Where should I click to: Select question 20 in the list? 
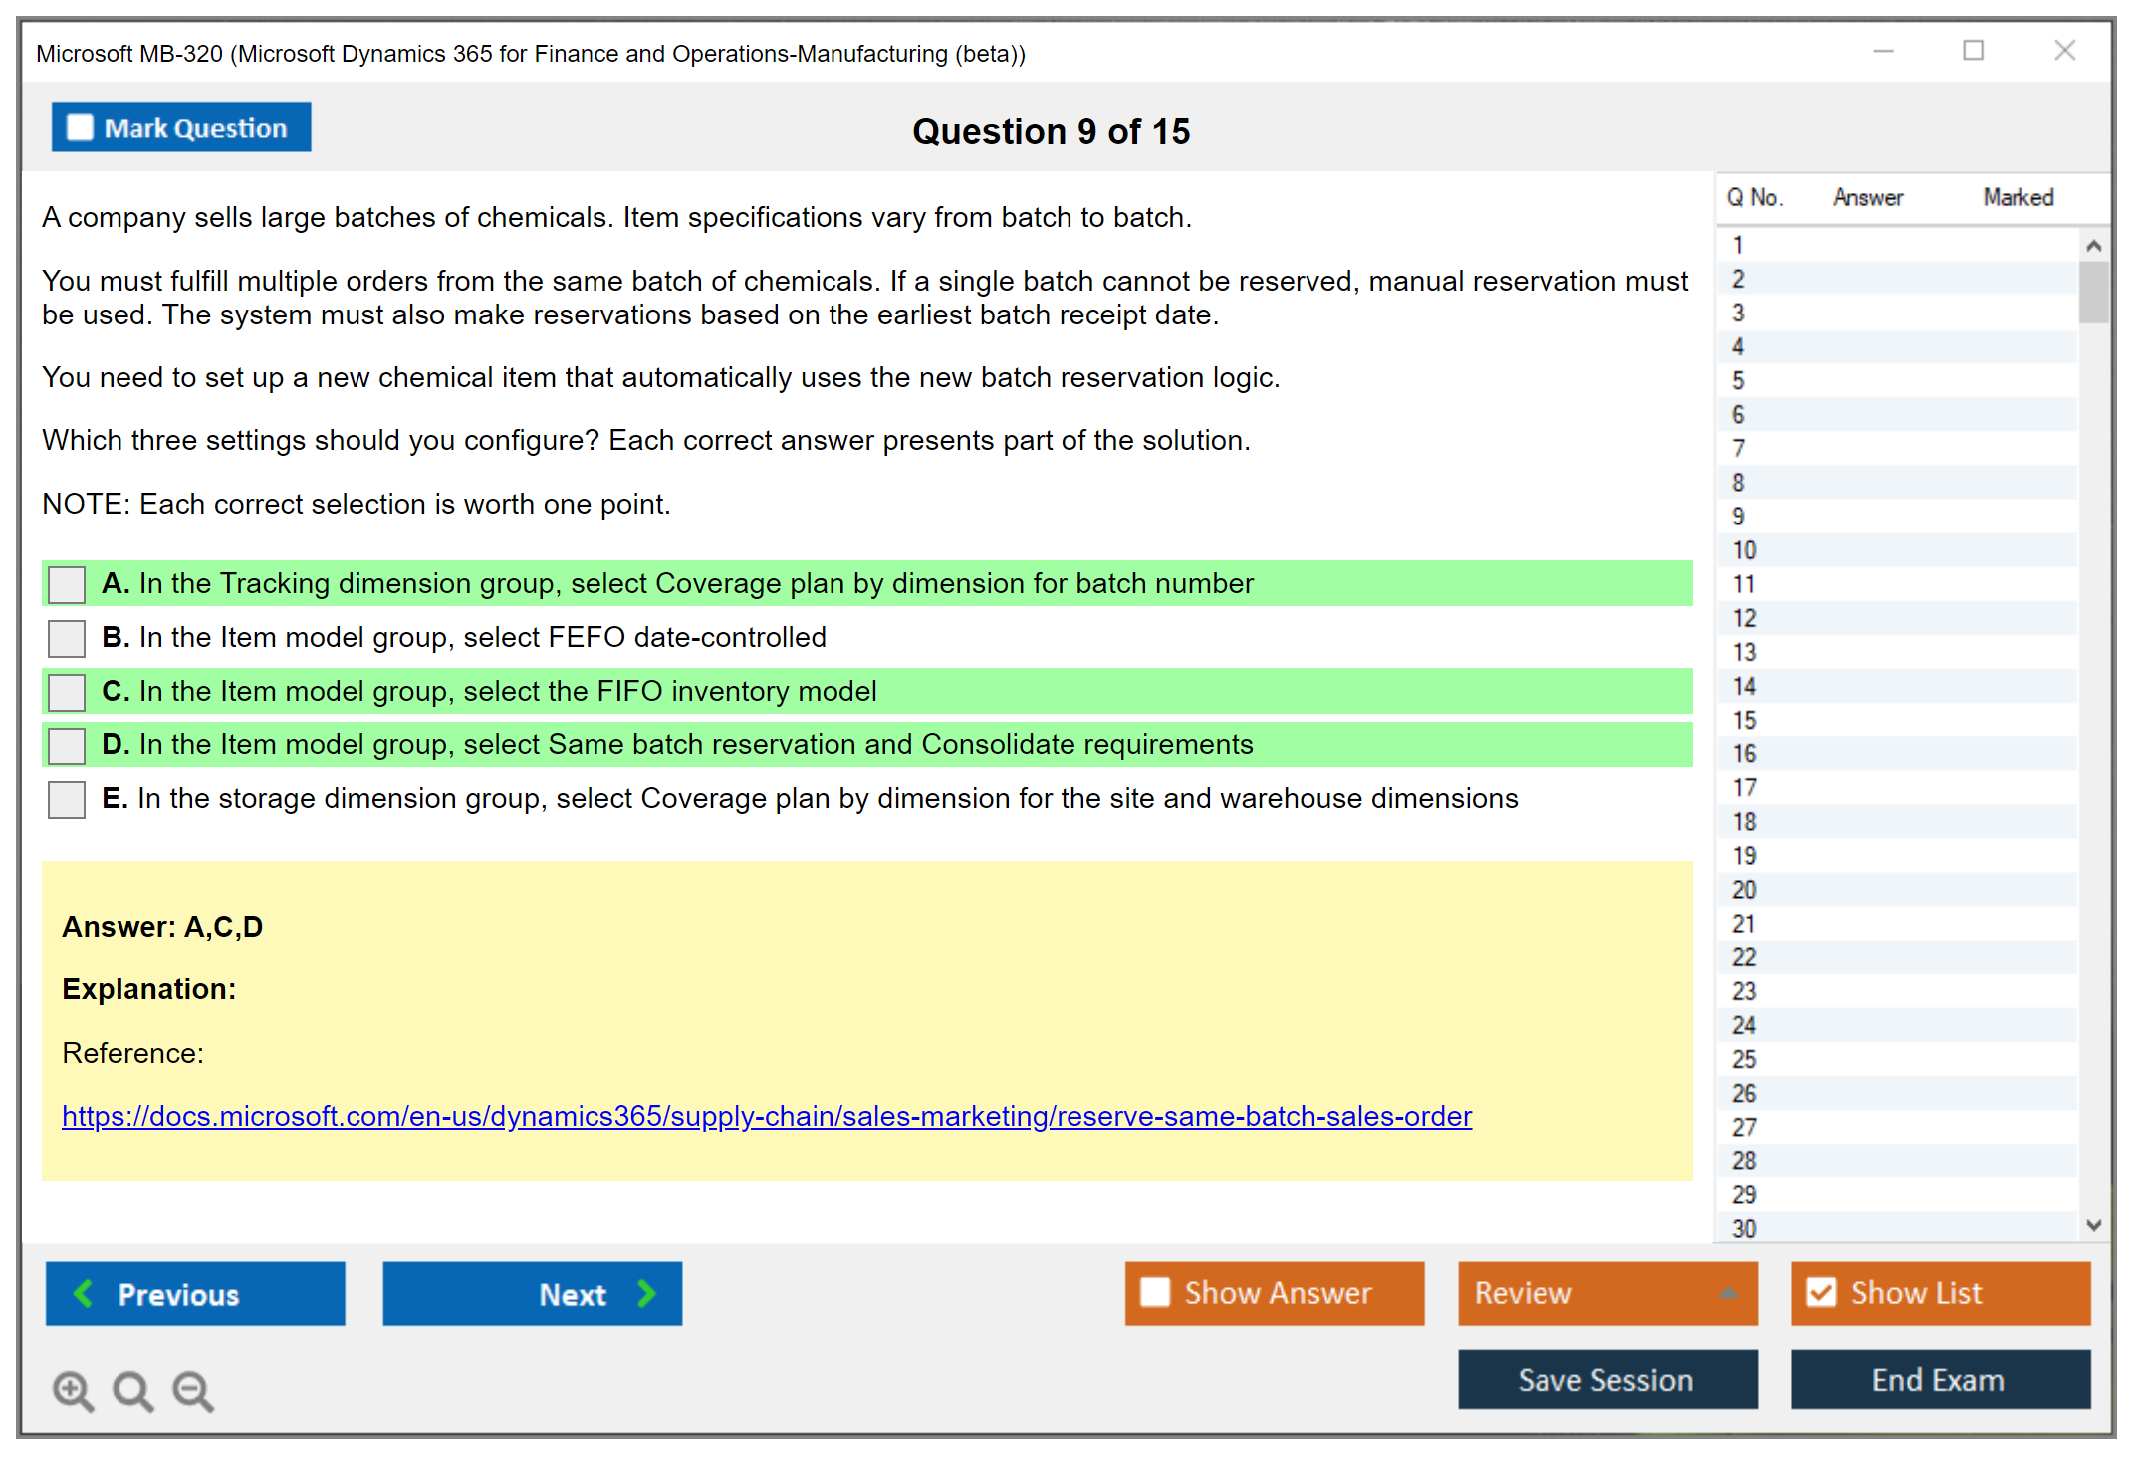1744,890
